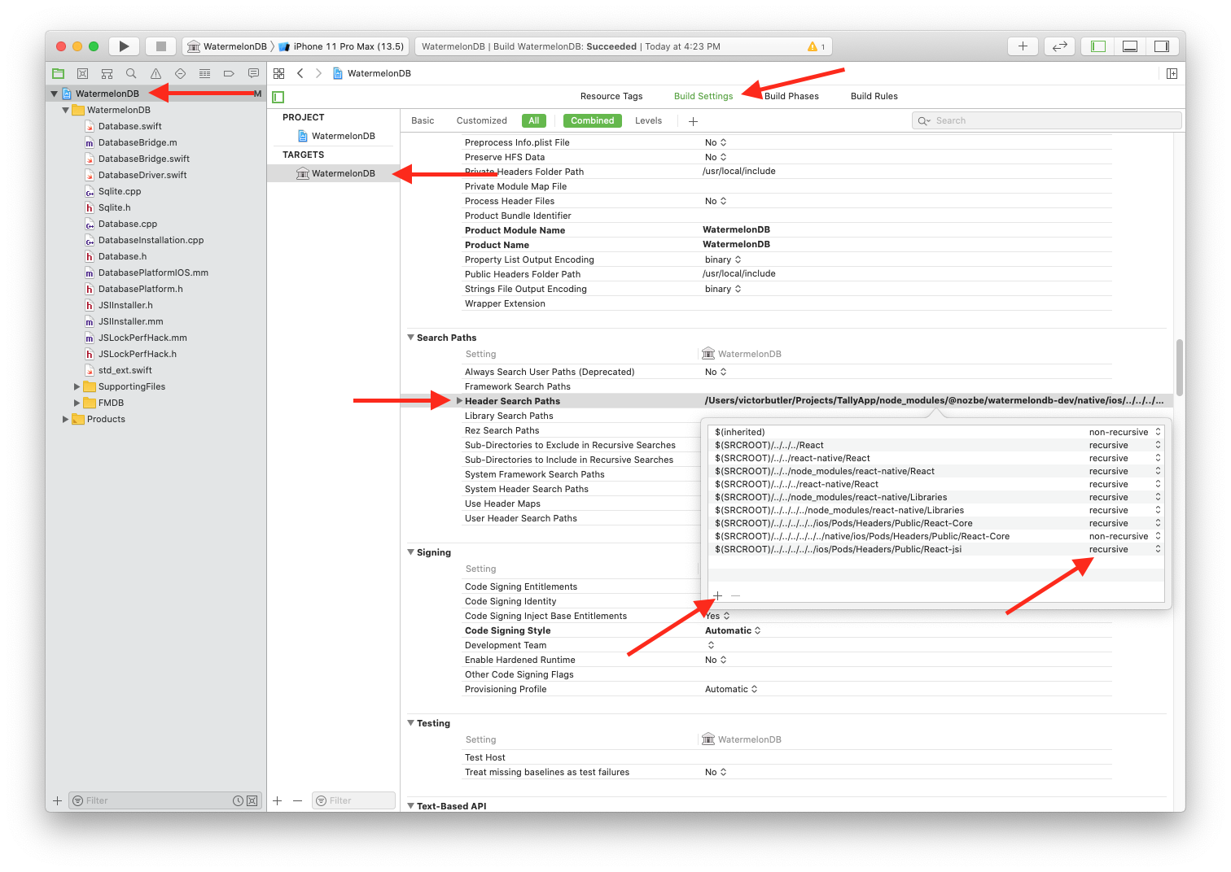Change Code Signing Style Automatic dropdown
The height and width of the screenshot is (872, 1231).
(733, 630)
